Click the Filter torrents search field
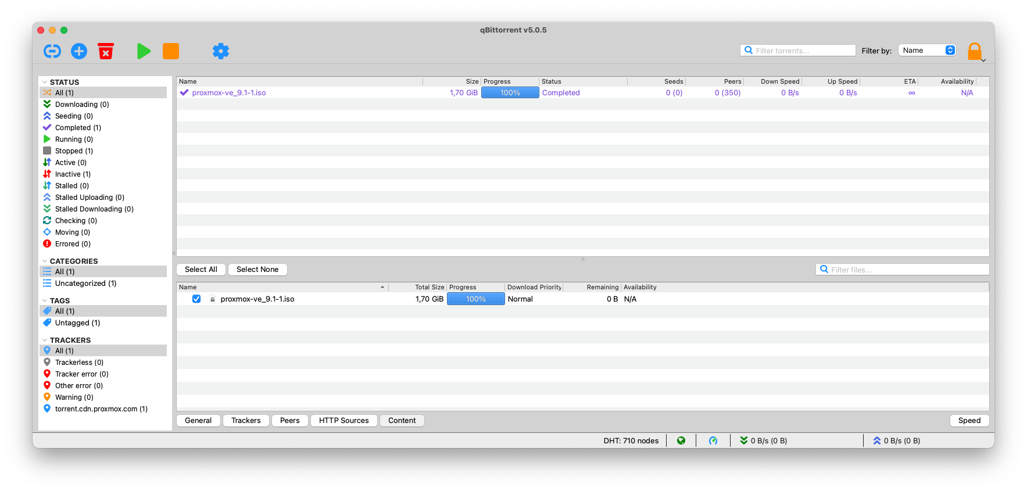 [798, 51]
